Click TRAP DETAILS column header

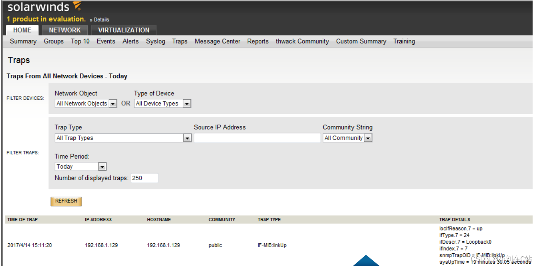455,220
